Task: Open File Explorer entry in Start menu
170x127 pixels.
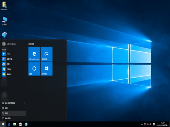Action: click(14, 103)
